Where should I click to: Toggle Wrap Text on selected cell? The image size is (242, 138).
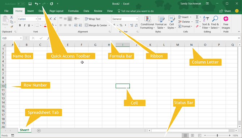92,19
